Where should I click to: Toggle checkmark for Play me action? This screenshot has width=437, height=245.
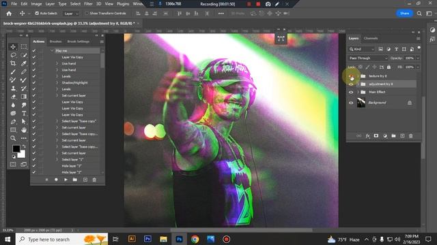[x=34, y=50]
